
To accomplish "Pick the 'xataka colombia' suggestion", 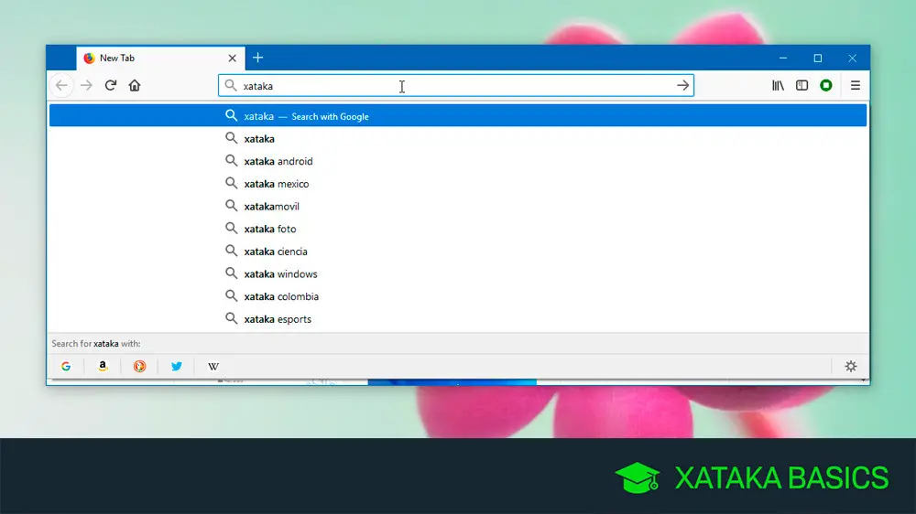I will pos(458,296).
